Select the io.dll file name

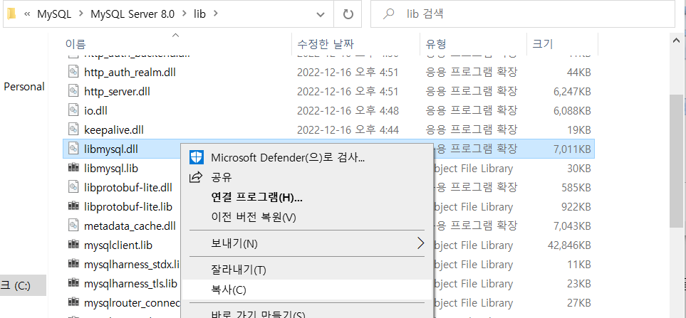click(96, 111)
